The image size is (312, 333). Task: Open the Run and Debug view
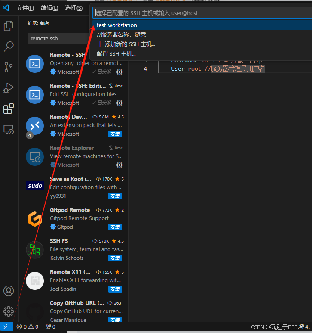tap(9, 88)
